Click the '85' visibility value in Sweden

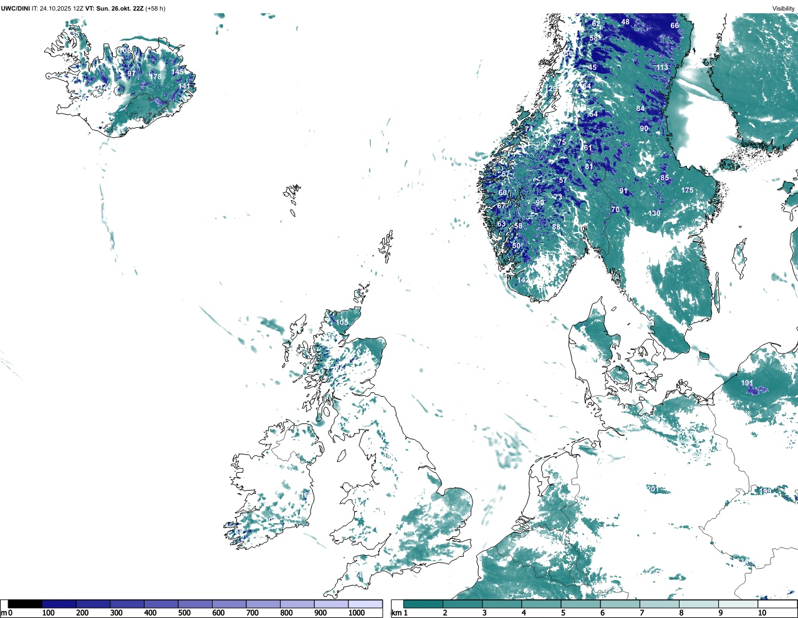click(665, 178)
